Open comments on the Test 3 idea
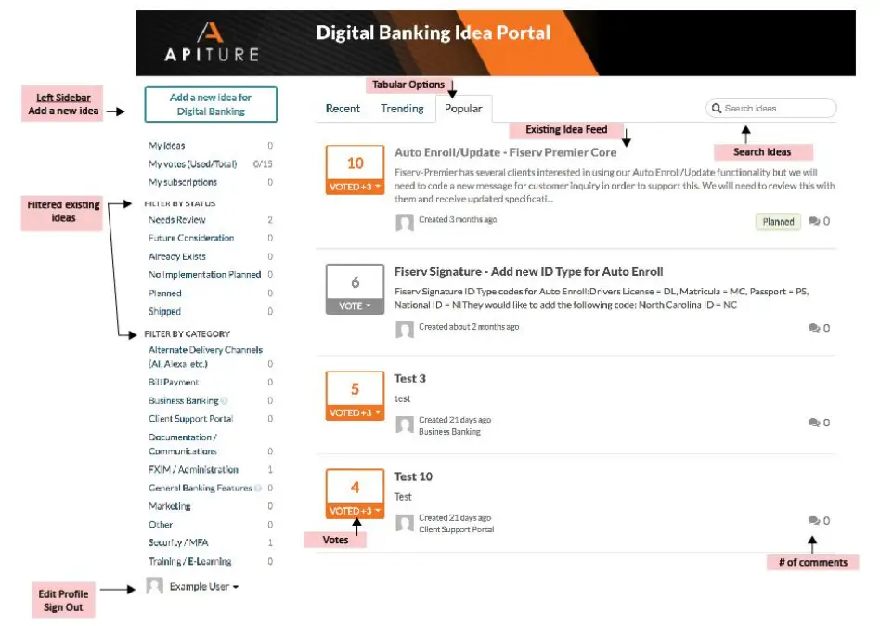The image size is (880, 626). coord(814,422)
